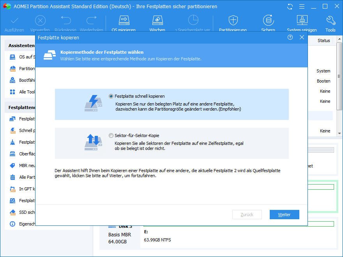This screenshot has height=257, width=343.
Task: Click the lightning quick-copy disk icon
Action: pyautogui.click(x=94, y=103)
